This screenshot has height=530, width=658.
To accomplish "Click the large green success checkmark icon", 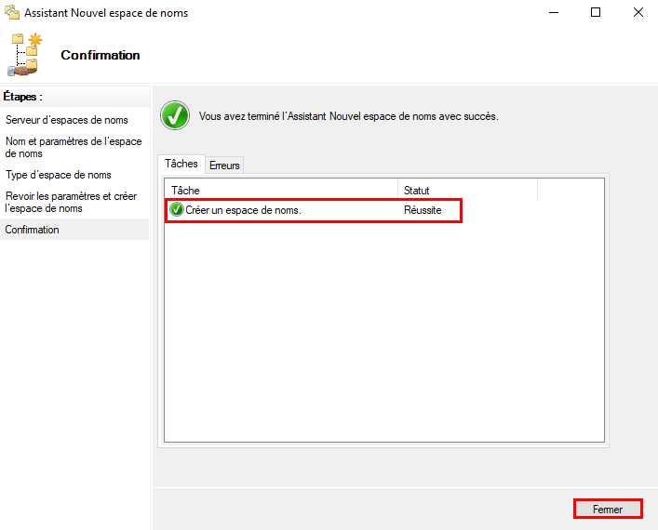I will click(174, 116).
